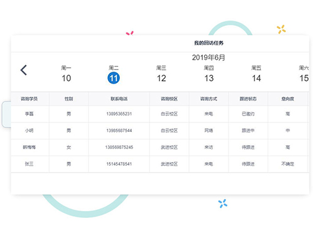The height and width of the screenshot is (238, 314).
Task: Select highlighted Tuesday the 11th
Action: tap(114, 78)
